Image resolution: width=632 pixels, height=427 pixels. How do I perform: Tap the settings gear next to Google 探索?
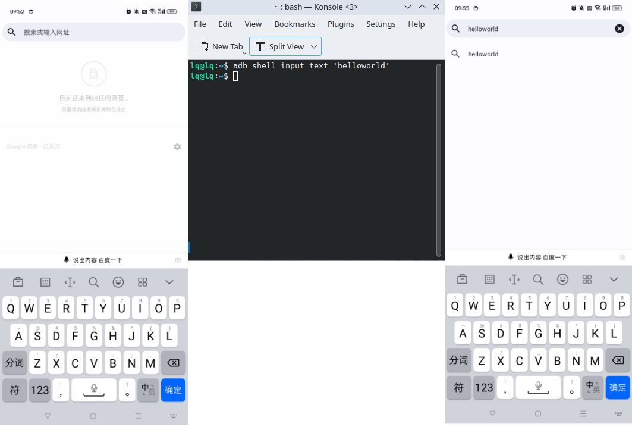point(177,147)
